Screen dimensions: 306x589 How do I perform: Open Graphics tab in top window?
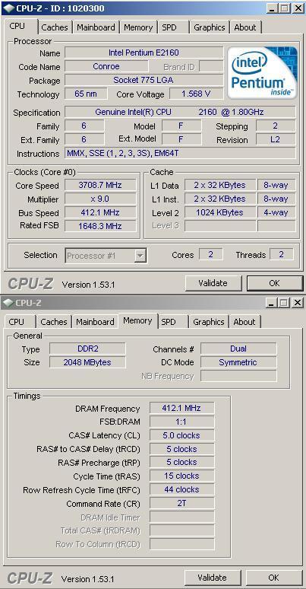pyautogui.click(x=210, y=27)
